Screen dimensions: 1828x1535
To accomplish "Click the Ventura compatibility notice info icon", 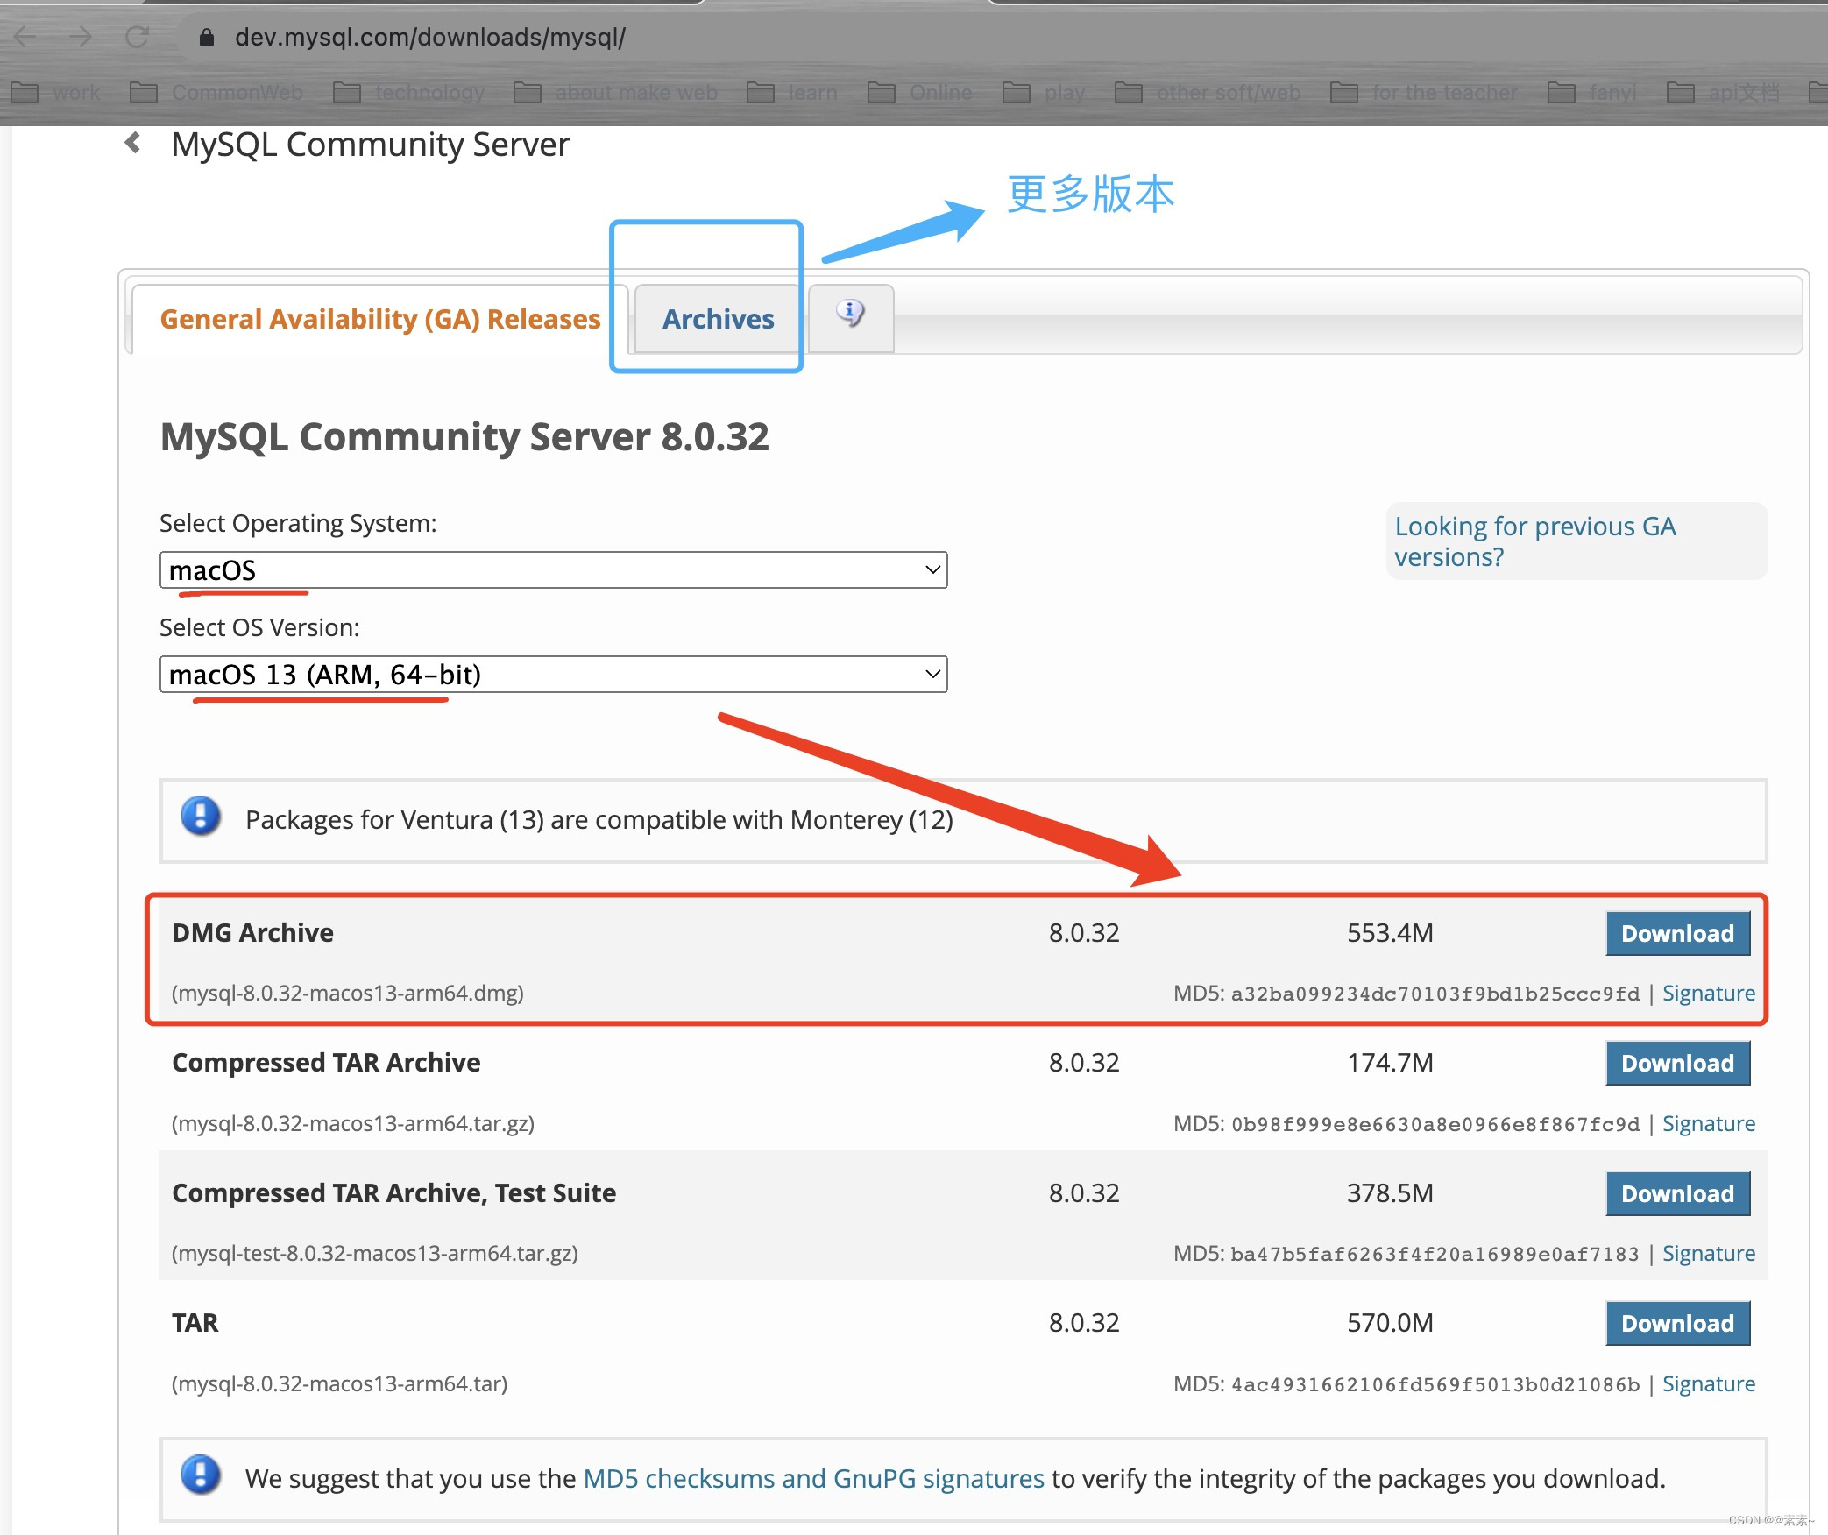I will [x=201, y=817].
